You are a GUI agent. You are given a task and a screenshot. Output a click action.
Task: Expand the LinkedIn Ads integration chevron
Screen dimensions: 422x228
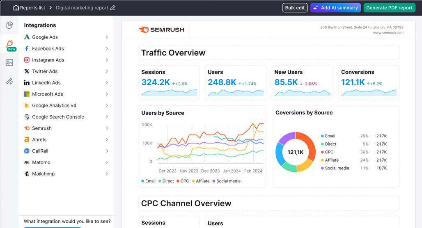tap(107, 83)
